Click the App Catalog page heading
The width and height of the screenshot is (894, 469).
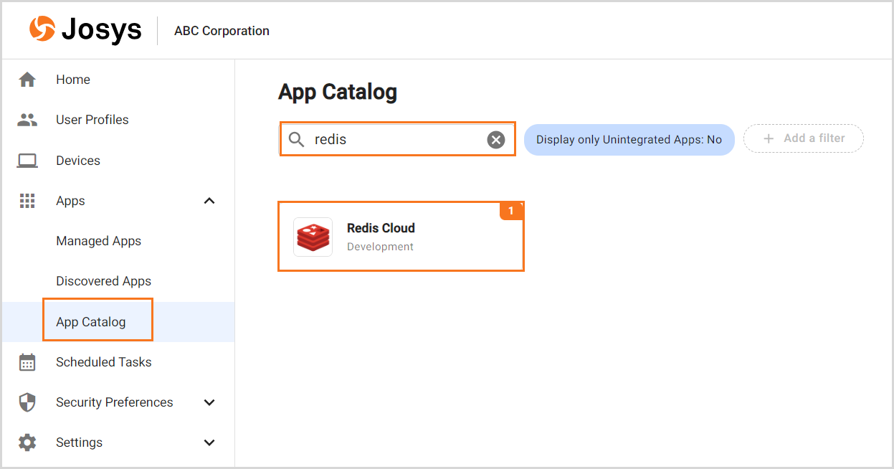337,92
